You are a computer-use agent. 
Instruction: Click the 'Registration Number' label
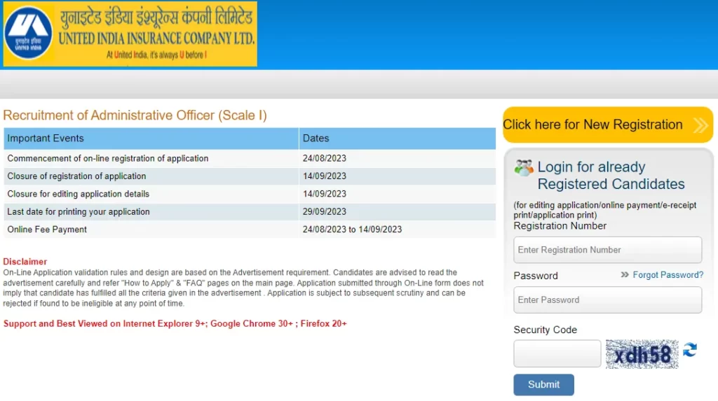tap(560, 226)
